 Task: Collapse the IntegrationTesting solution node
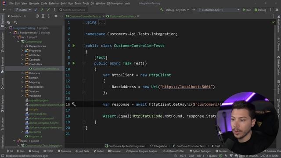pos(7,28)
